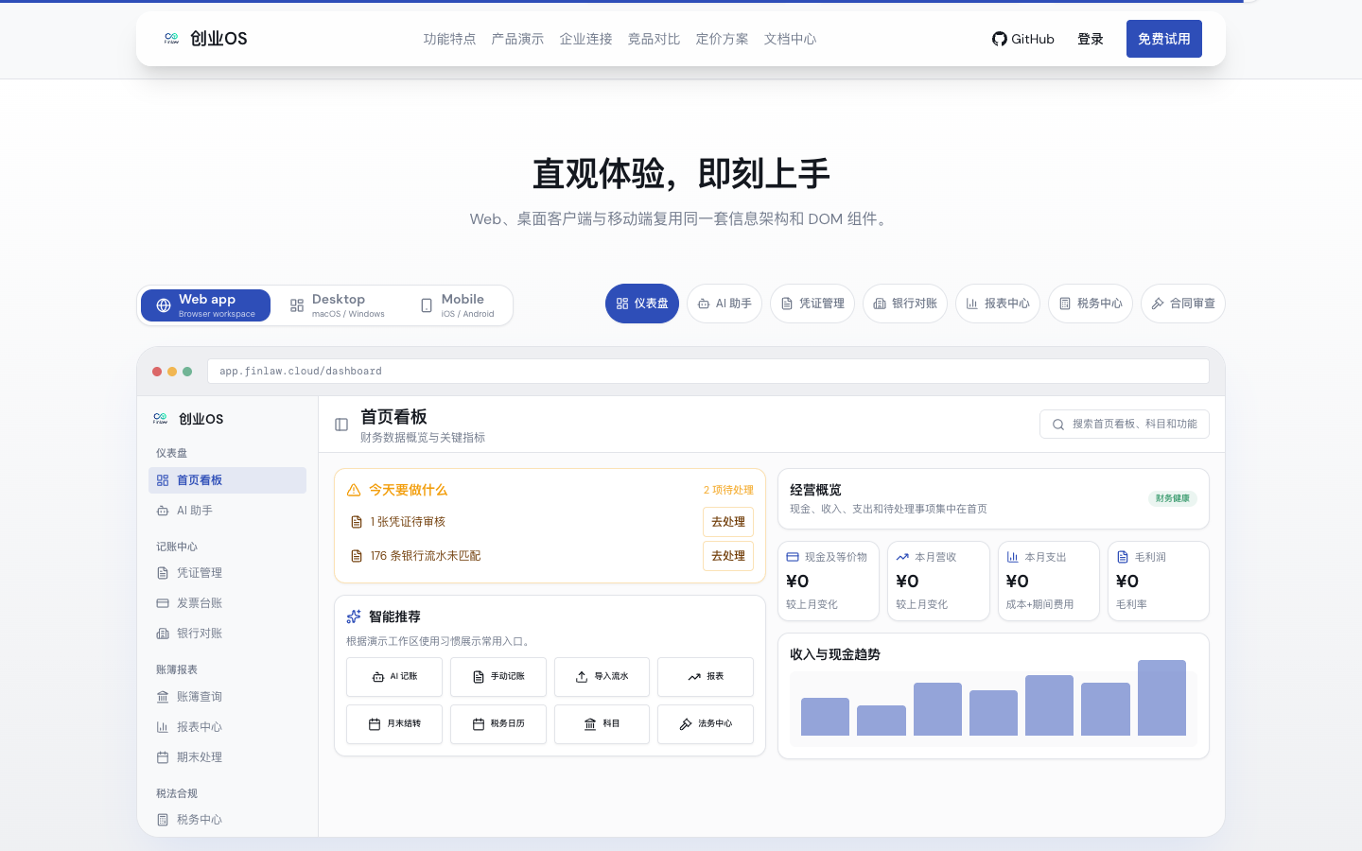The image size is (1362, 851).
Task: Select the 合同审查 demo pill
Action: [1183, 304]
